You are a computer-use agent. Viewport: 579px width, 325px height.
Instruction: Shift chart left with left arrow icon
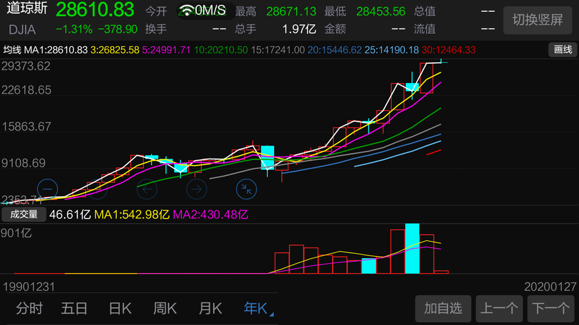click(x=147, y=189)
